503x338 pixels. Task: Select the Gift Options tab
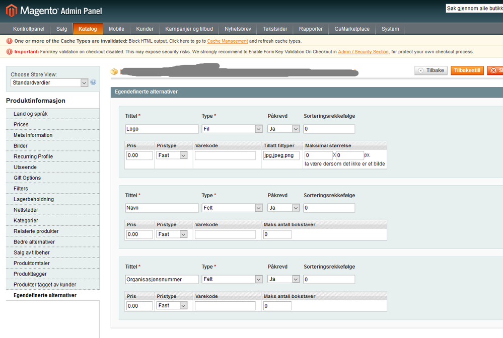pos(53,178)
